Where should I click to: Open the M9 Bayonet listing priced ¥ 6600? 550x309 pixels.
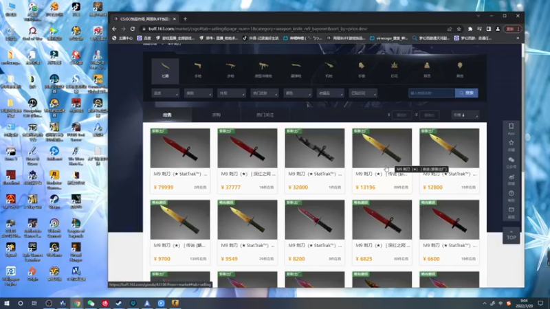[450, 232]
